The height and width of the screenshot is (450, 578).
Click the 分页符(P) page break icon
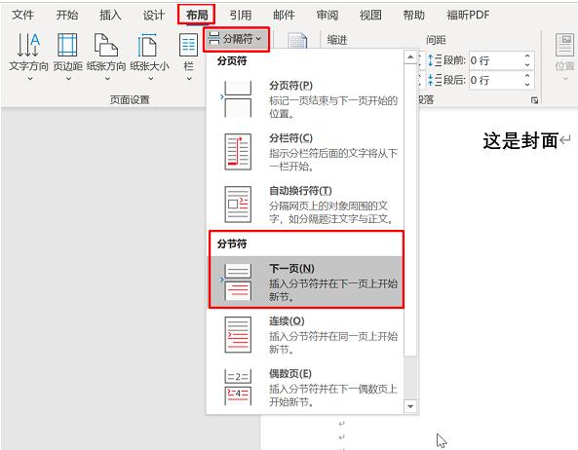tap(238, 99)
